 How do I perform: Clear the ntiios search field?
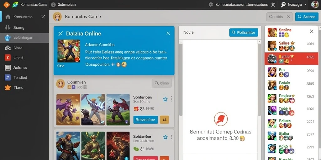coord(288,17)
